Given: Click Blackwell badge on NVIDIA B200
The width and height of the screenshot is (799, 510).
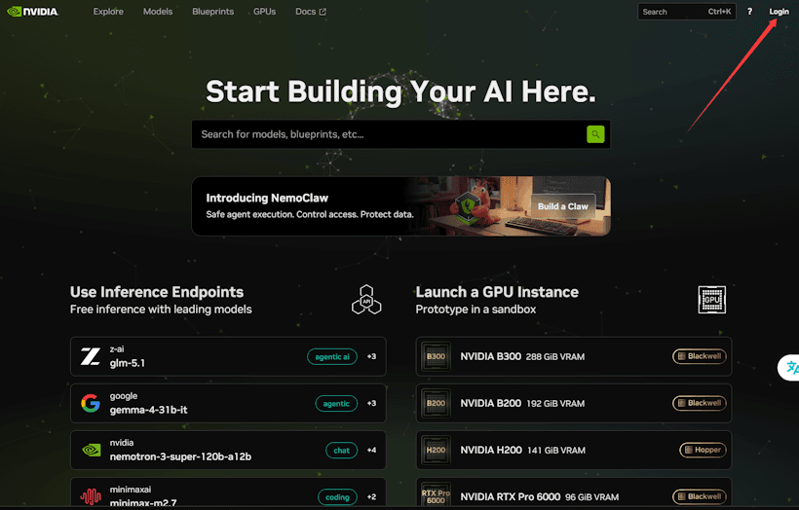Looking at the screenshot, I should [x=700, y=403].
